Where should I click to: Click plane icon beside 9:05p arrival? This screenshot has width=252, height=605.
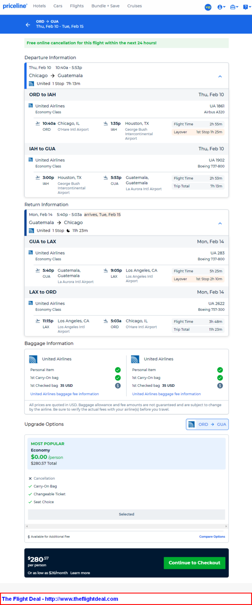(106, 270)
